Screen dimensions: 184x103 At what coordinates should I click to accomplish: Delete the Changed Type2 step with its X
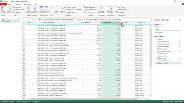click(156, 63)
